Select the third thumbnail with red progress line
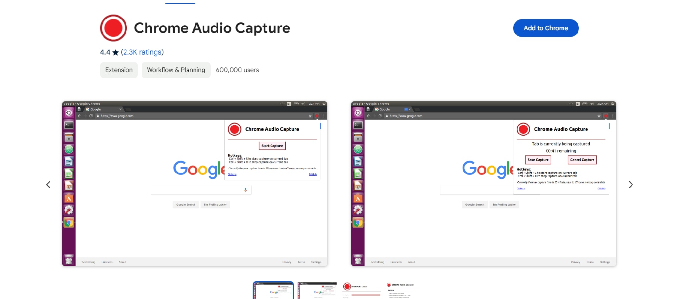This screenshot has height=299, width=674. coord(361,290)
